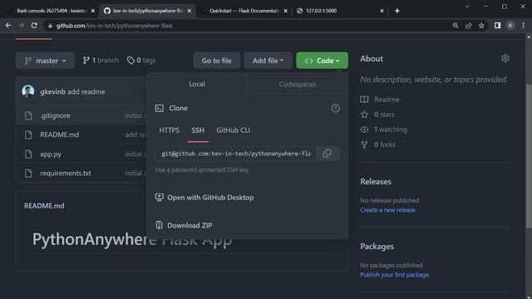Open the app.py file

point(51,154)
